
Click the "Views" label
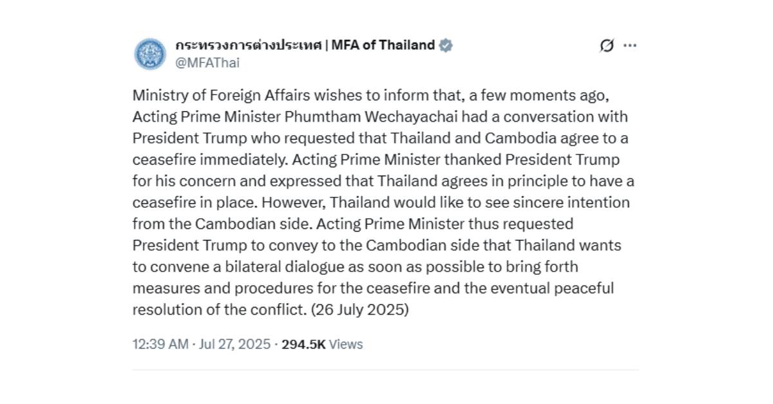pyautogui.click(x=346, y=344)
